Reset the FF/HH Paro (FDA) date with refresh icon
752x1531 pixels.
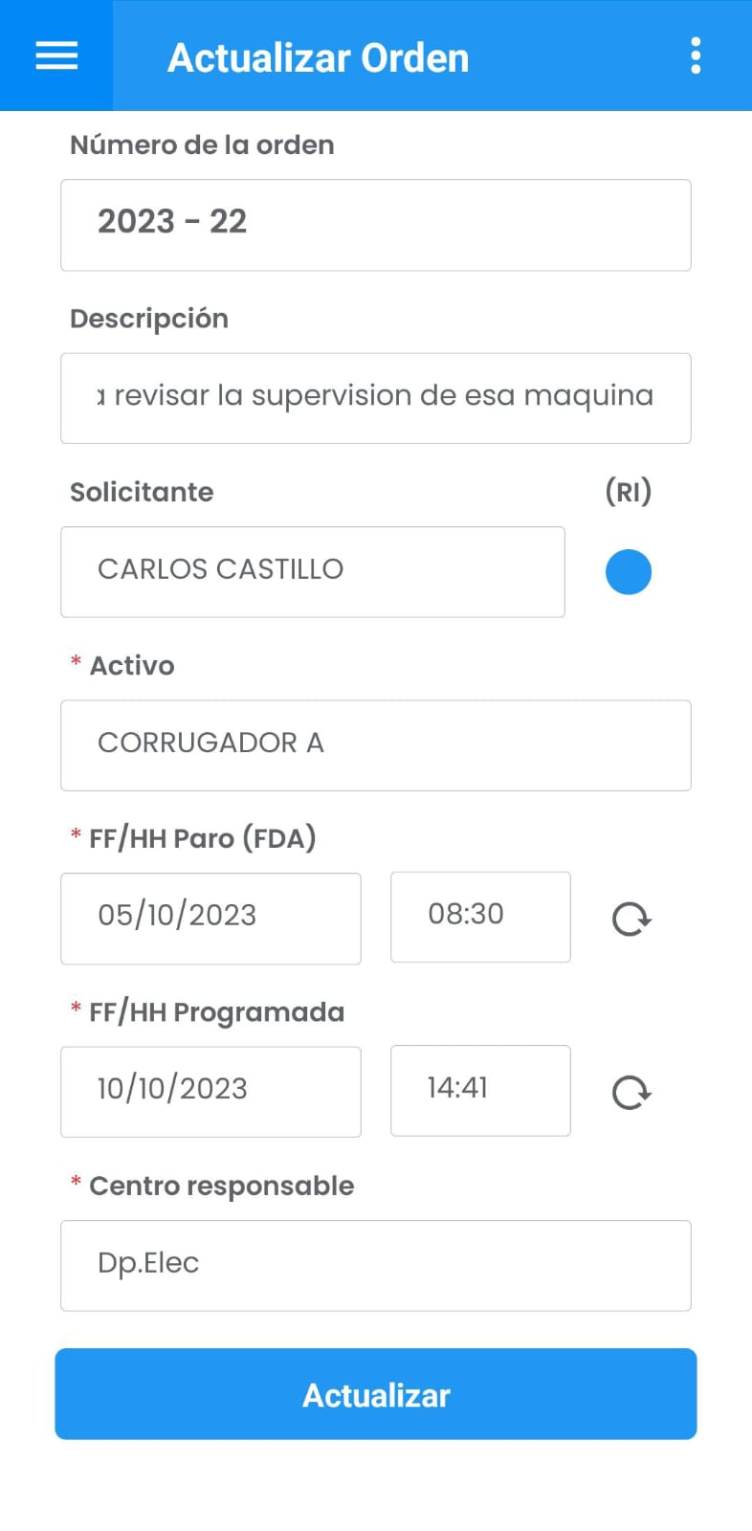point(631,919)
